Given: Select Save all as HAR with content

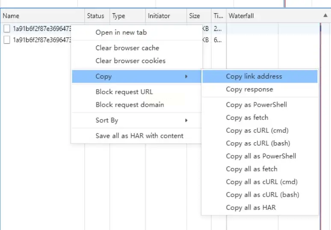Looking at the screenshot, I should (x=139, y=136).
